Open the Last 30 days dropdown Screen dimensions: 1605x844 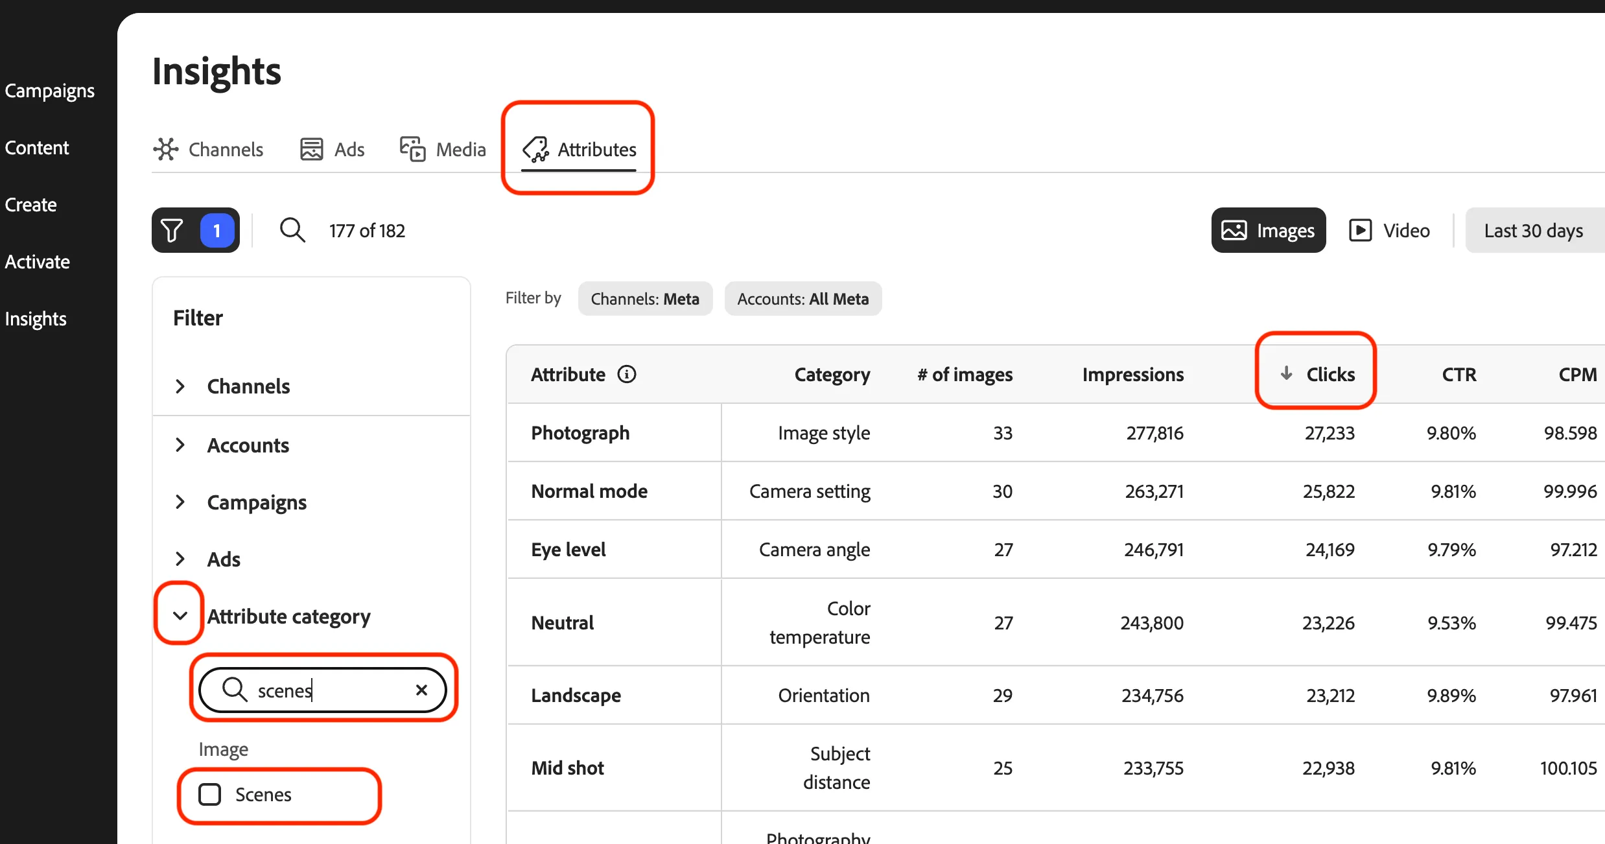tap(1534, 230)
